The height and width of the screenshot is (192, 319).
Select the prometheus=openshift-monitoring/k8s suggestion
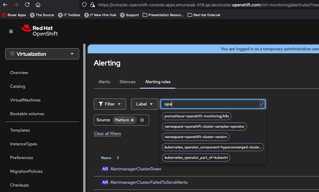click(196, 116)
